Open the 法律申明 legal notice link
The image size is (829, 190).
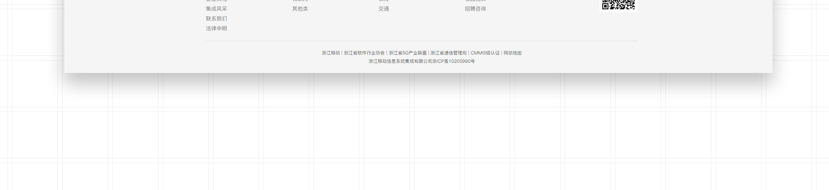click(216, 28)
